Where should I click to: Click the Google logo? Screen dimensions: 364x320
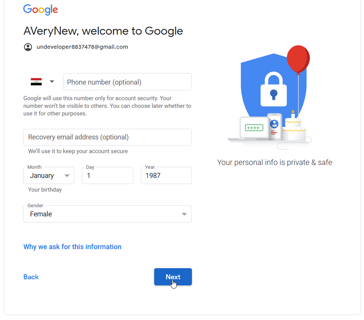[x=40, y=10]
